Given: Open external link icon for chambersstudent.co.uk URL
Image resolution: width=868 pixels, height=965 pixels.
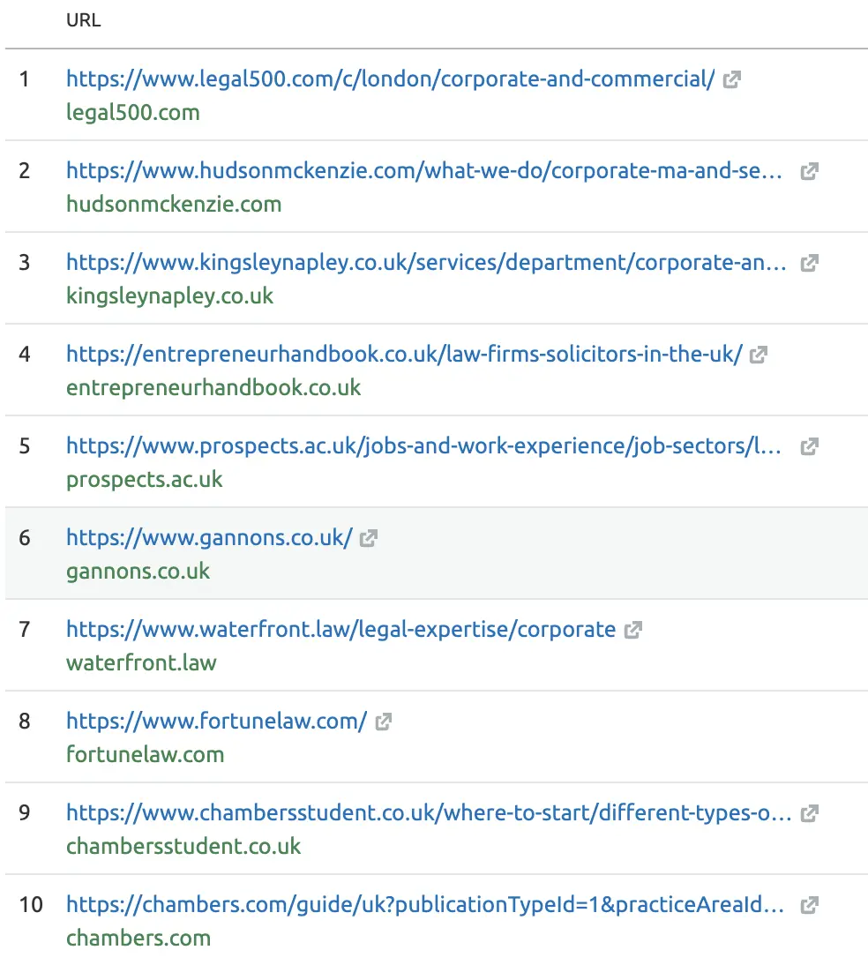Looking at the screenshot, I should click(x=809, y=813).
